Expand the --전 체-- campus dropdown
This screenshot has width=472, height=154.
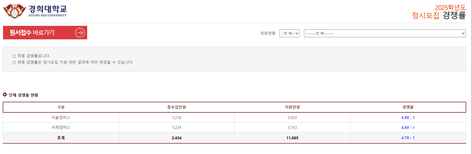tap(289, 33)
